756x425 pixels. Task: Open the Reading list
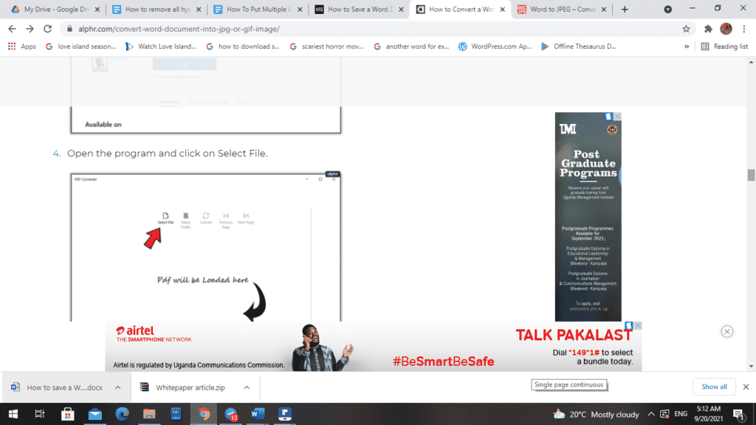coord(725,46)
